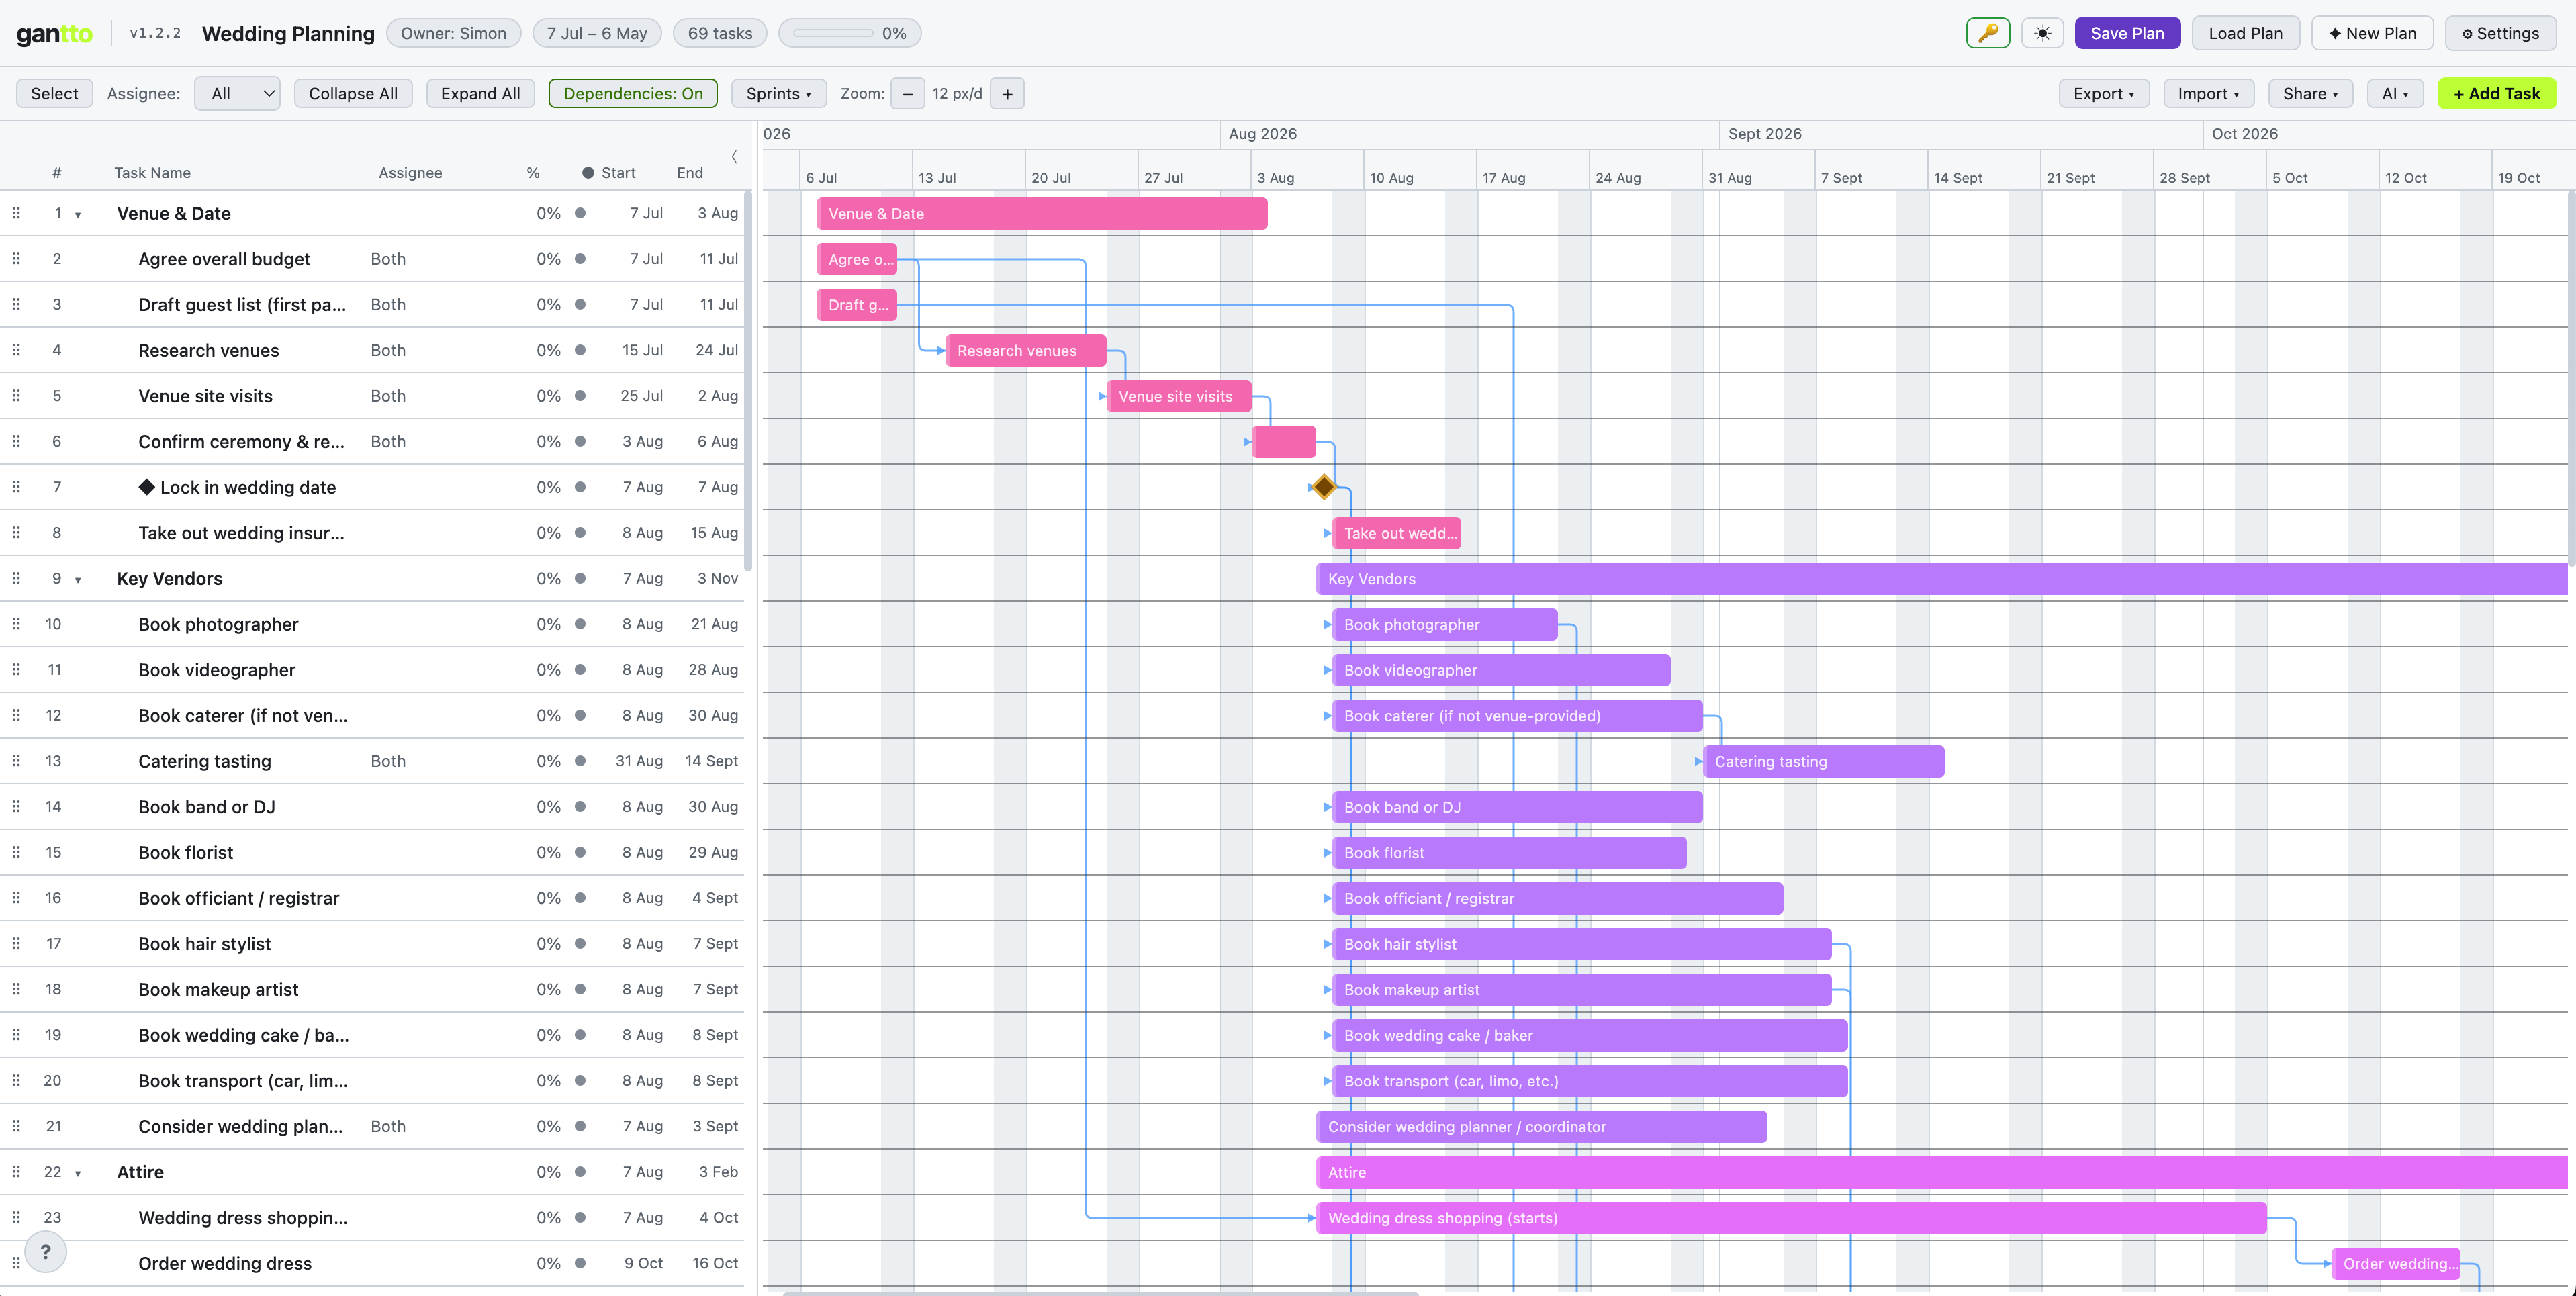The height and width of the screenshot is (1296, 2576).
Task: Click the Start column header dot
Action: coord(588,173)
